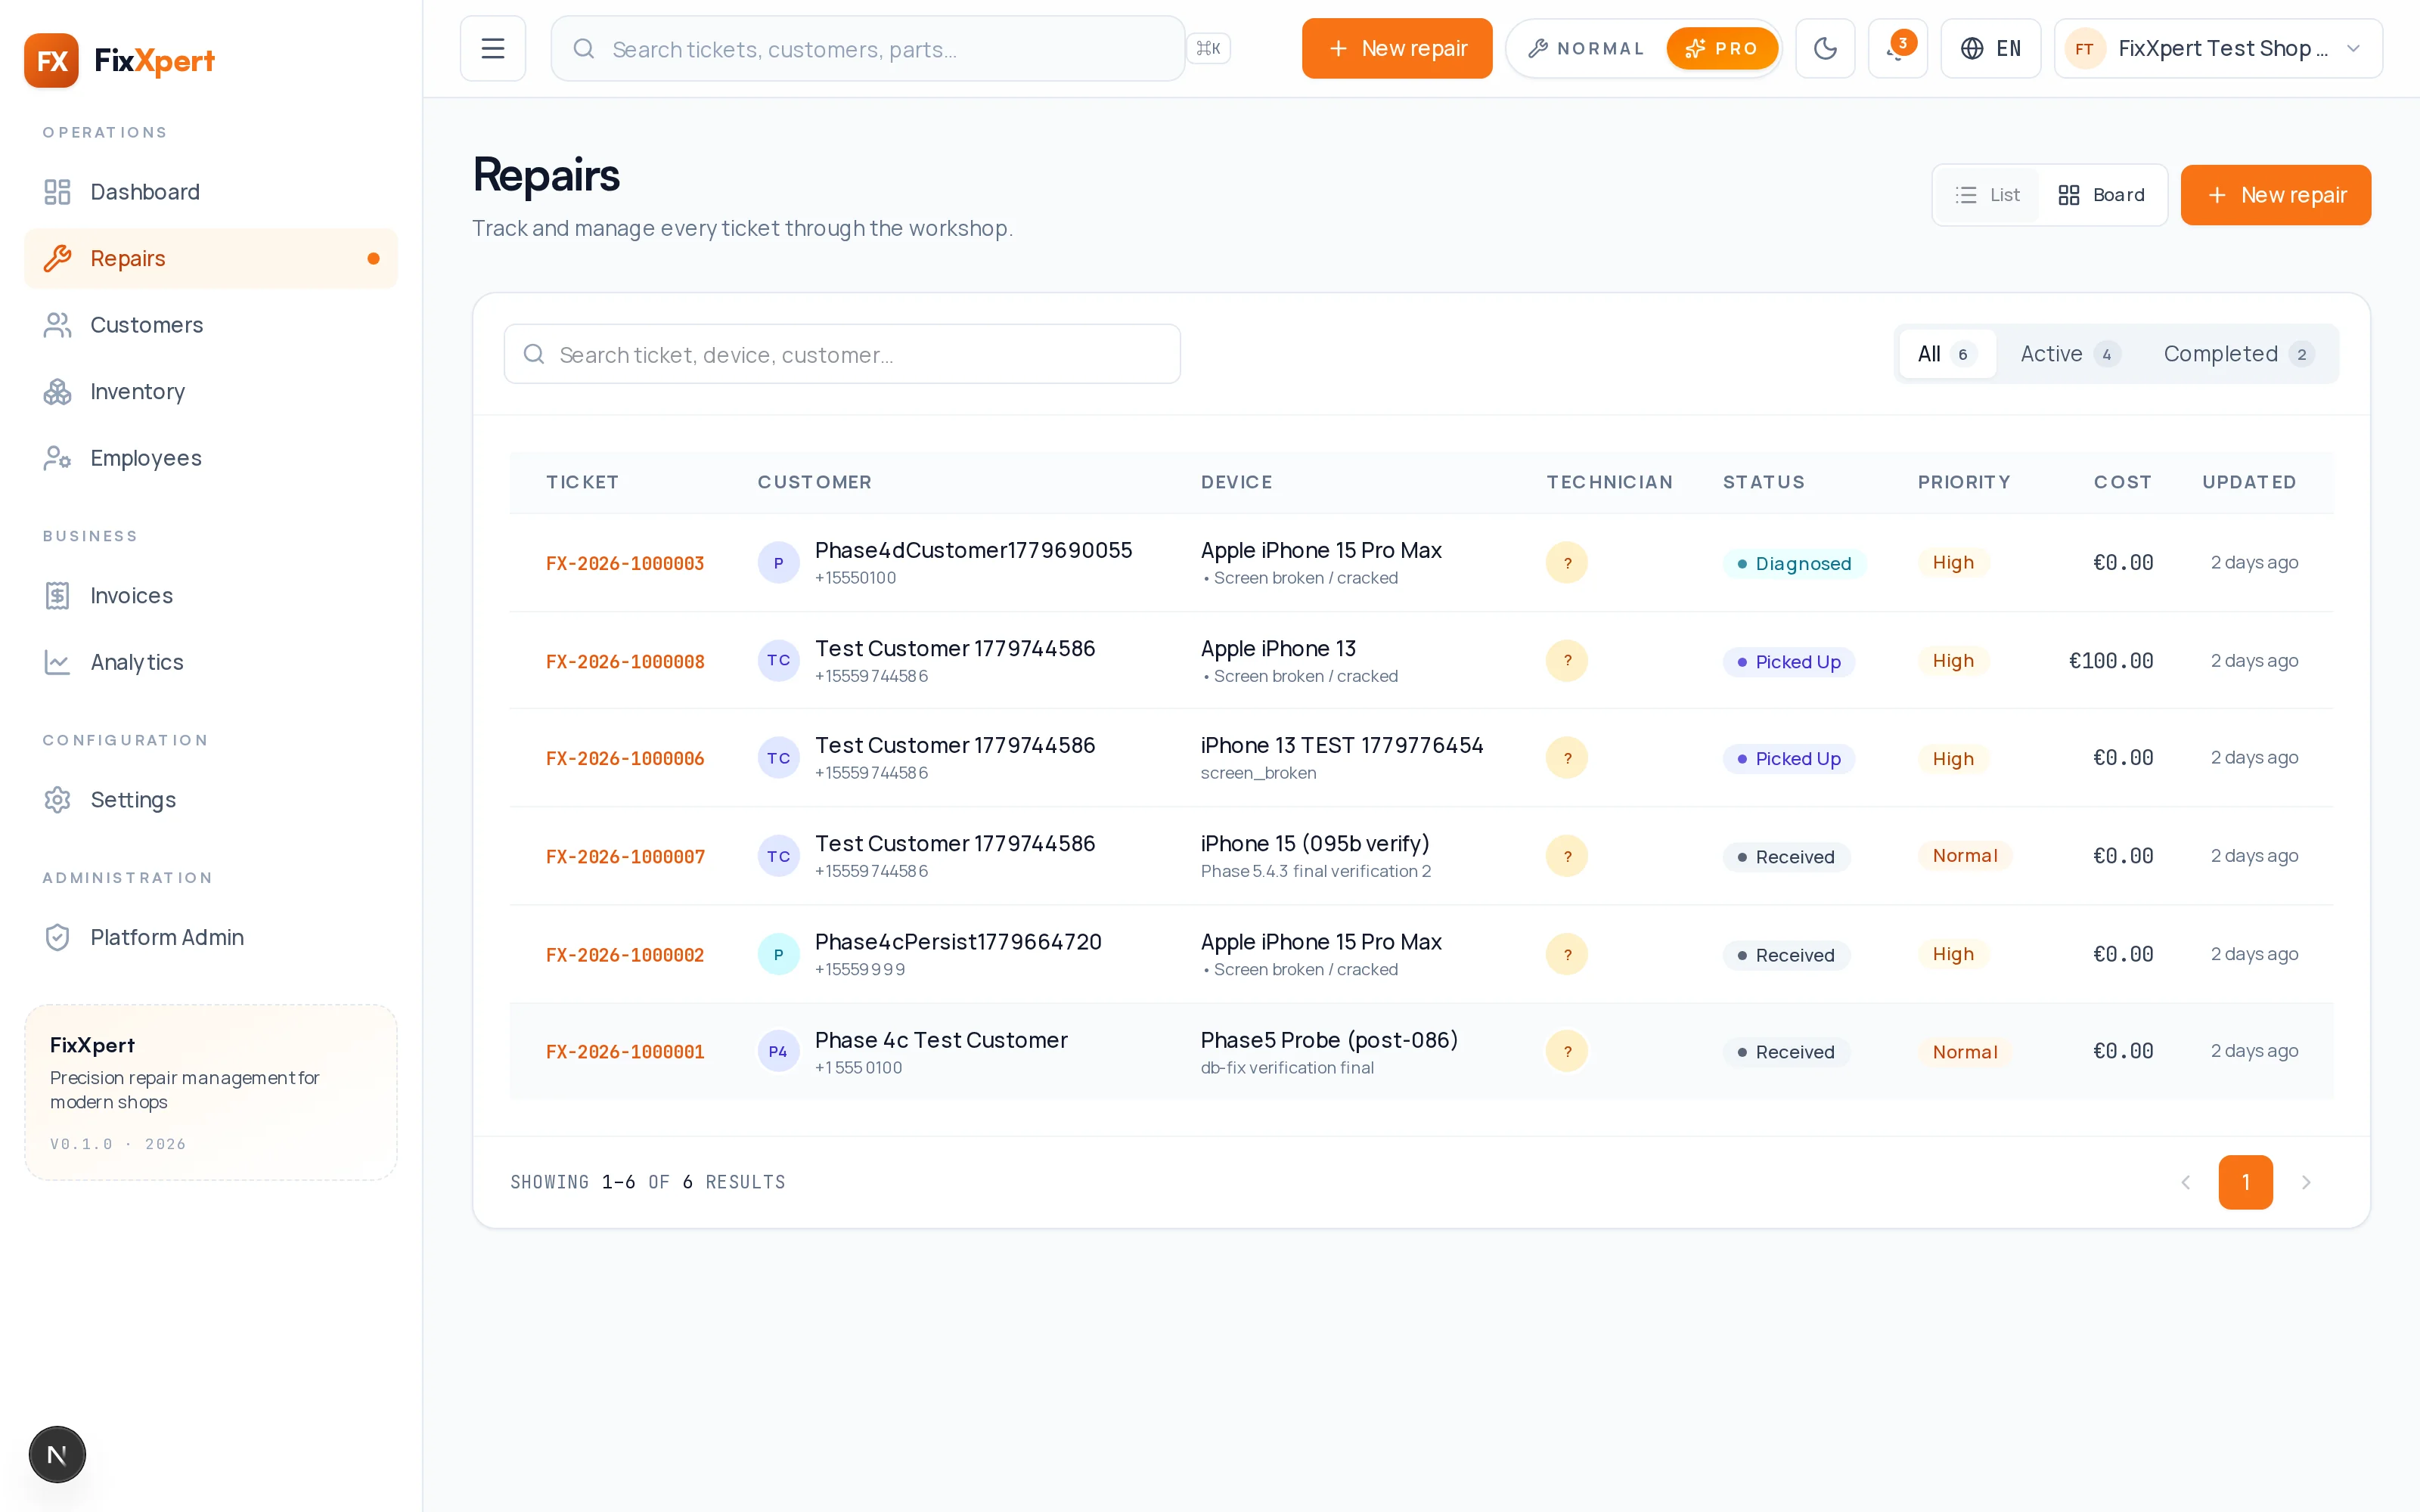
Task: Click the STATUS column header
Action: click(1764, 482)
